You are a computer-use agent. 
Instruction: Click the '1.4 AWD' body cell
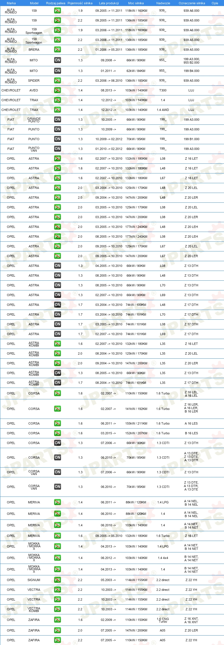(163, 110)
